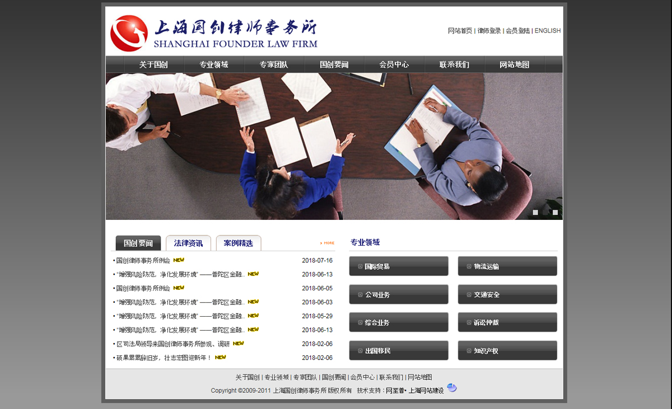The height and width of the screenshot is (409, 672).
Task: Go to 关于国创 in the top navigation
Action: point(153,64)
